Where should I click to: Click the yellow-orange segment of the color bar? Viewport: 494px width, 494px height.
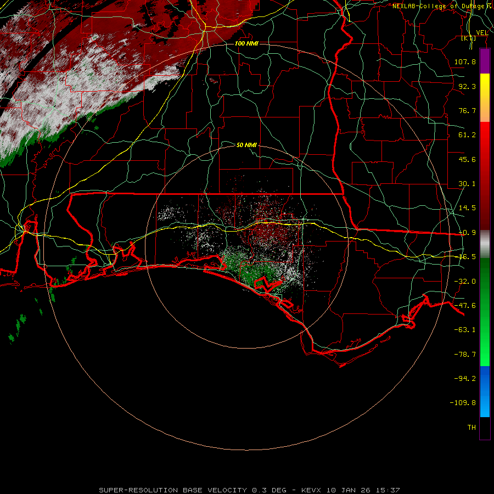(x=485, y=98)
